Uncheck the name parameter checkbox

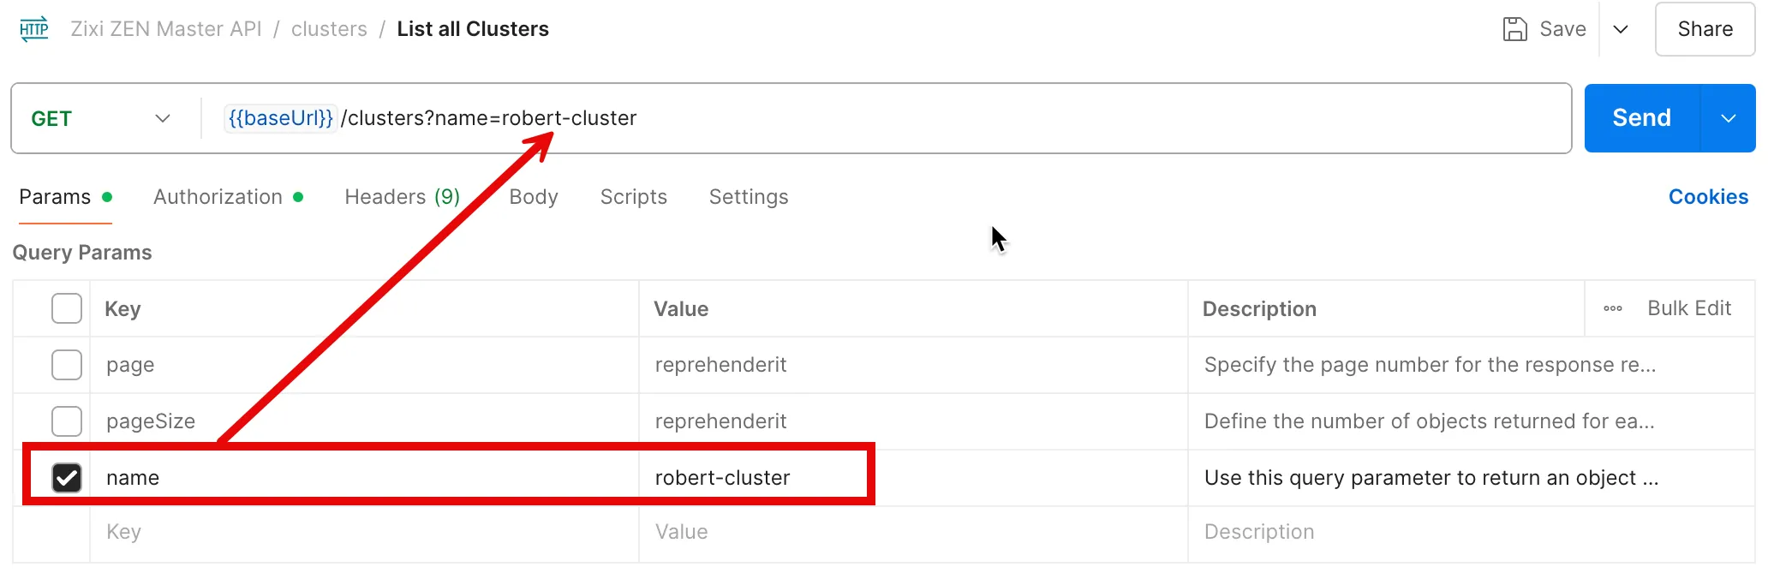click(67, 478)
